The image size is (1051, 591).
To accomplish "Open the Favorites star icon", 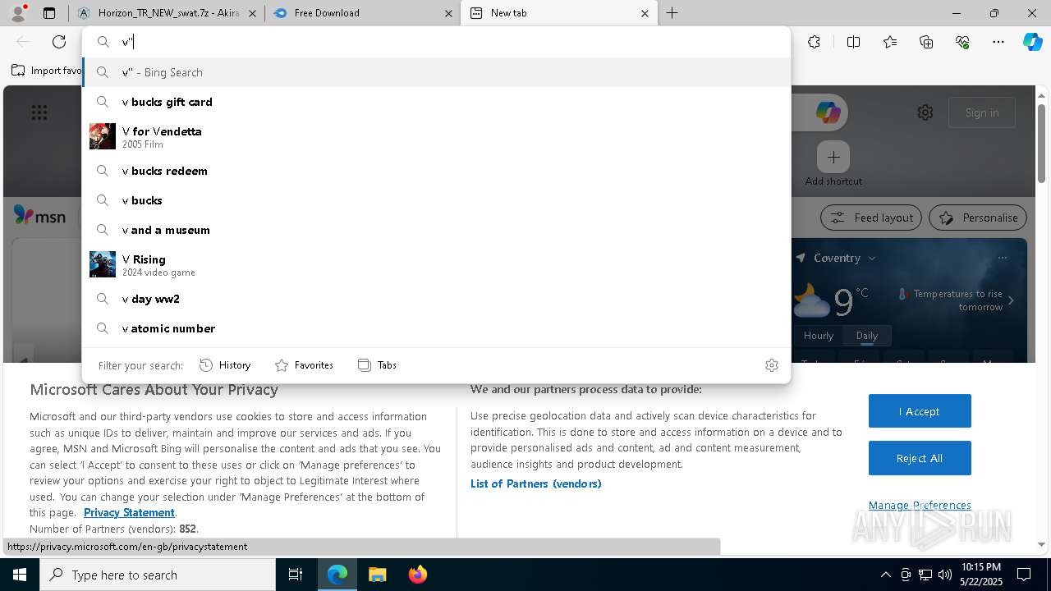I will [x=890, y=42].
